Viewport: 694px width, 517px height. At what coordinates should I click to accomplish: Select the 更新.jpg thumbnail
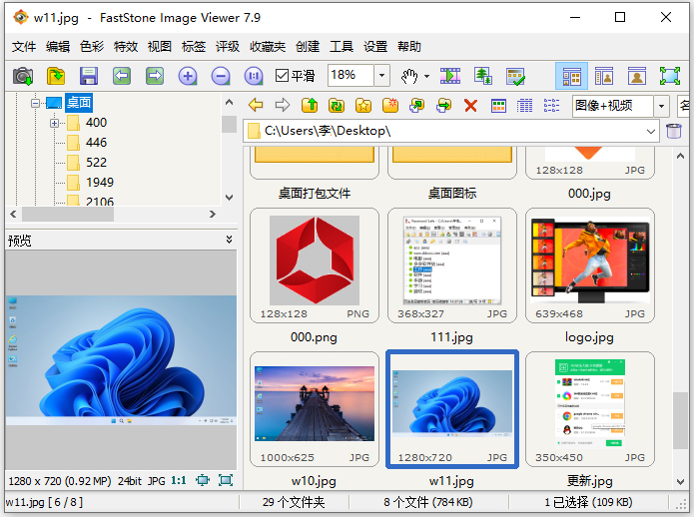click(x=589, y=409)
